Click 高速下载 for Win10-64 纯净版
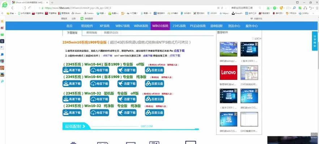Image resolution: width=319 pixels, height=144 pixels. [x=72, y=84]
